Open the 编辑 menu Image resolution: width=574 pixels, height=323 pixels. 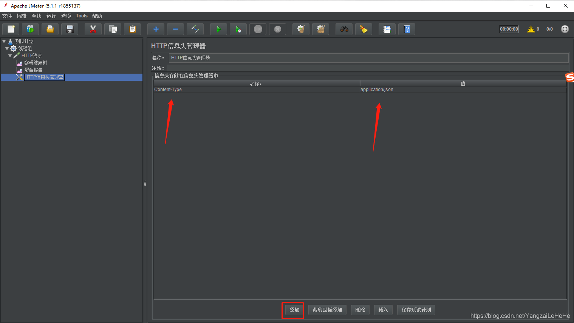22,16
